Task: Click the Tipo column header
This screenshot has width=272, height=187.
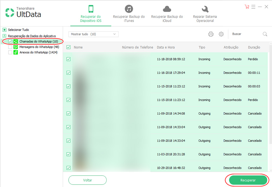Action: click(202, 47)
